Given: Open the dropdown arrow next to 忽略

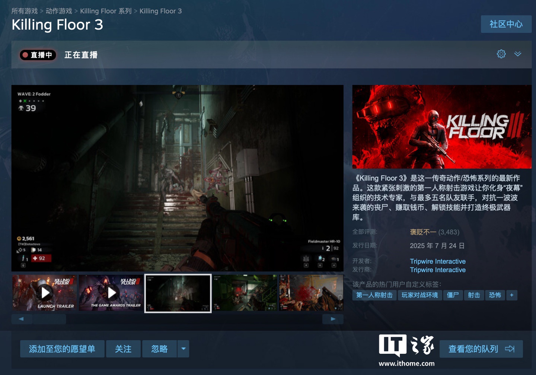Looking at the screenshot, I should click(x=183, y=349).
